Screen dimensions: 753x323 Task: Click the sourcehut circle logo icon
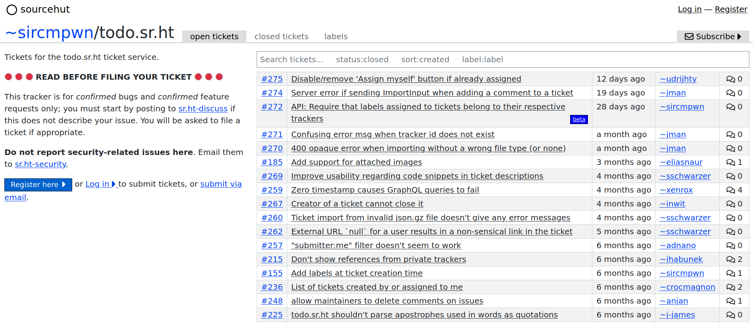click(12, 10)
